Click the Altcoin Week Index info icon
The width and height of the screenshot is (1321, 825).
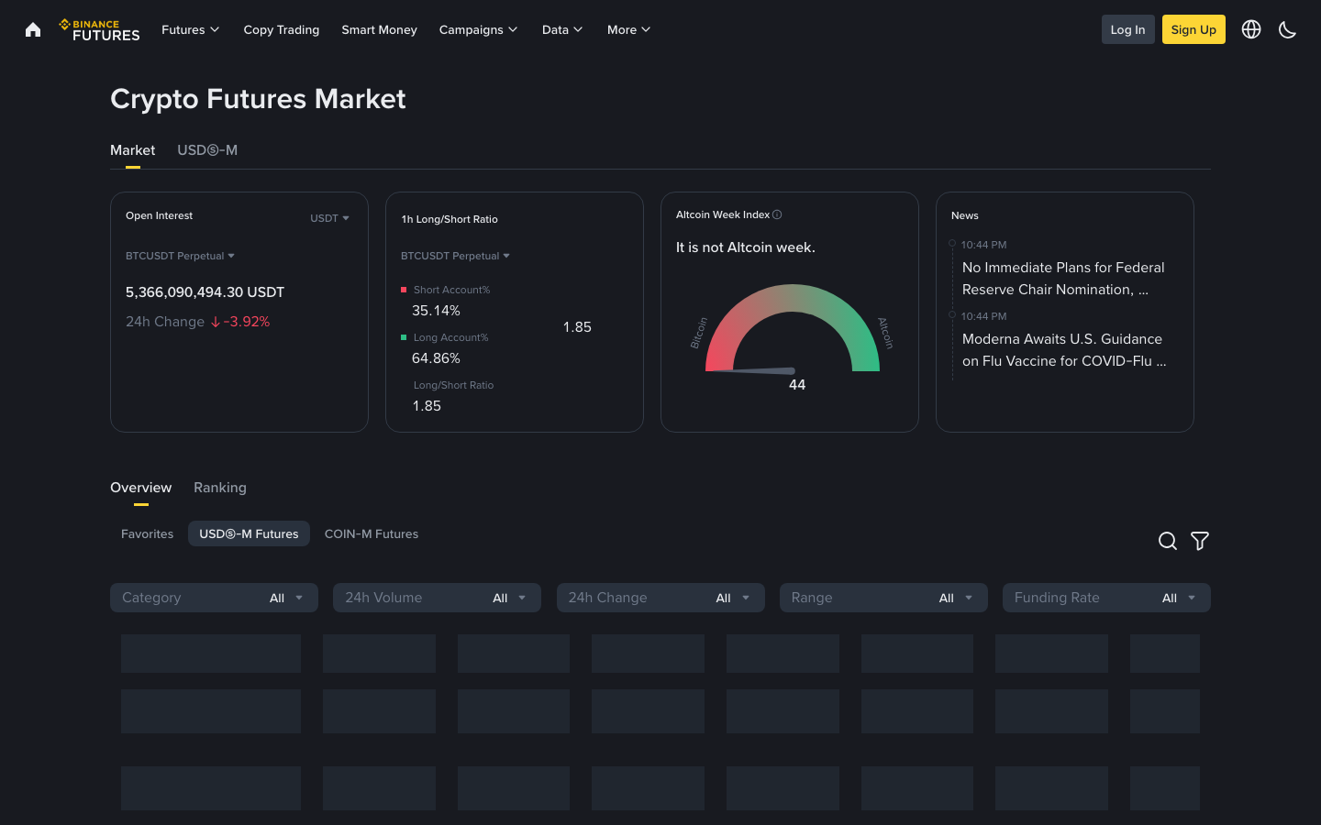coord(777,214)
